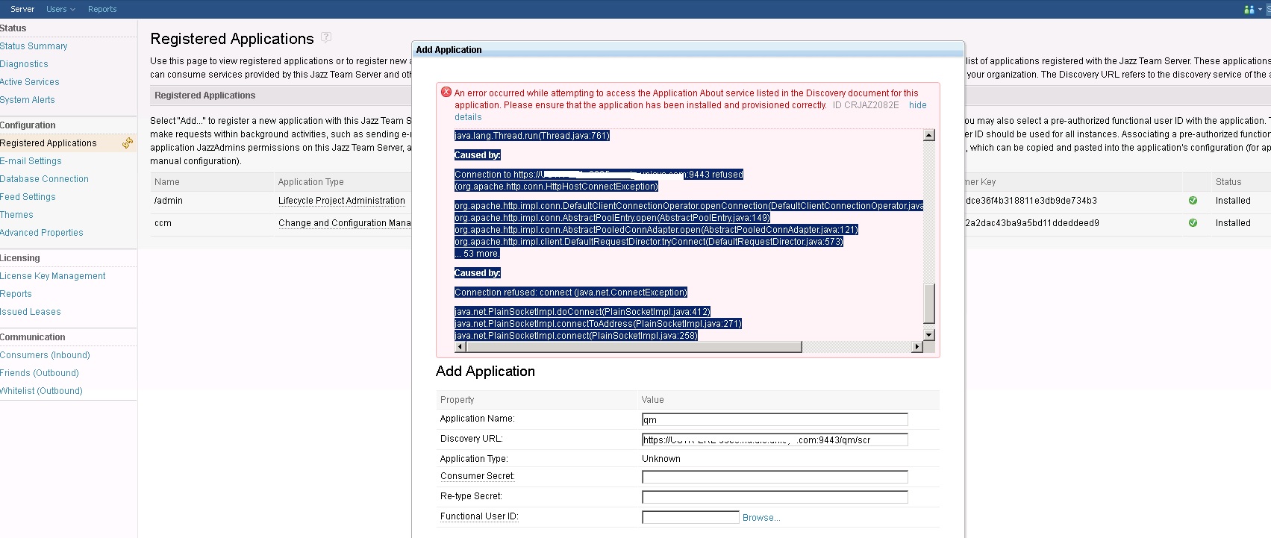Open the Reports menu in top bar
Screen dimensions: 1271x538
coord(102,9)
